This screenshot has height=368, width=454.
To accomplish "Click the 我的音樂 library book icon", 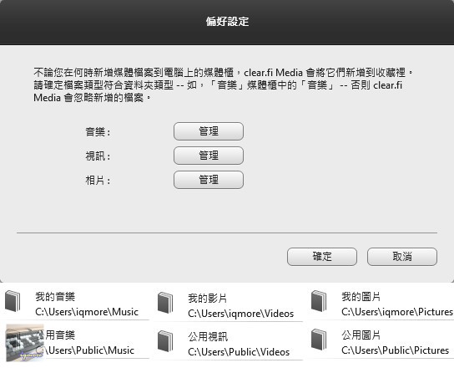I will point(13,301).
